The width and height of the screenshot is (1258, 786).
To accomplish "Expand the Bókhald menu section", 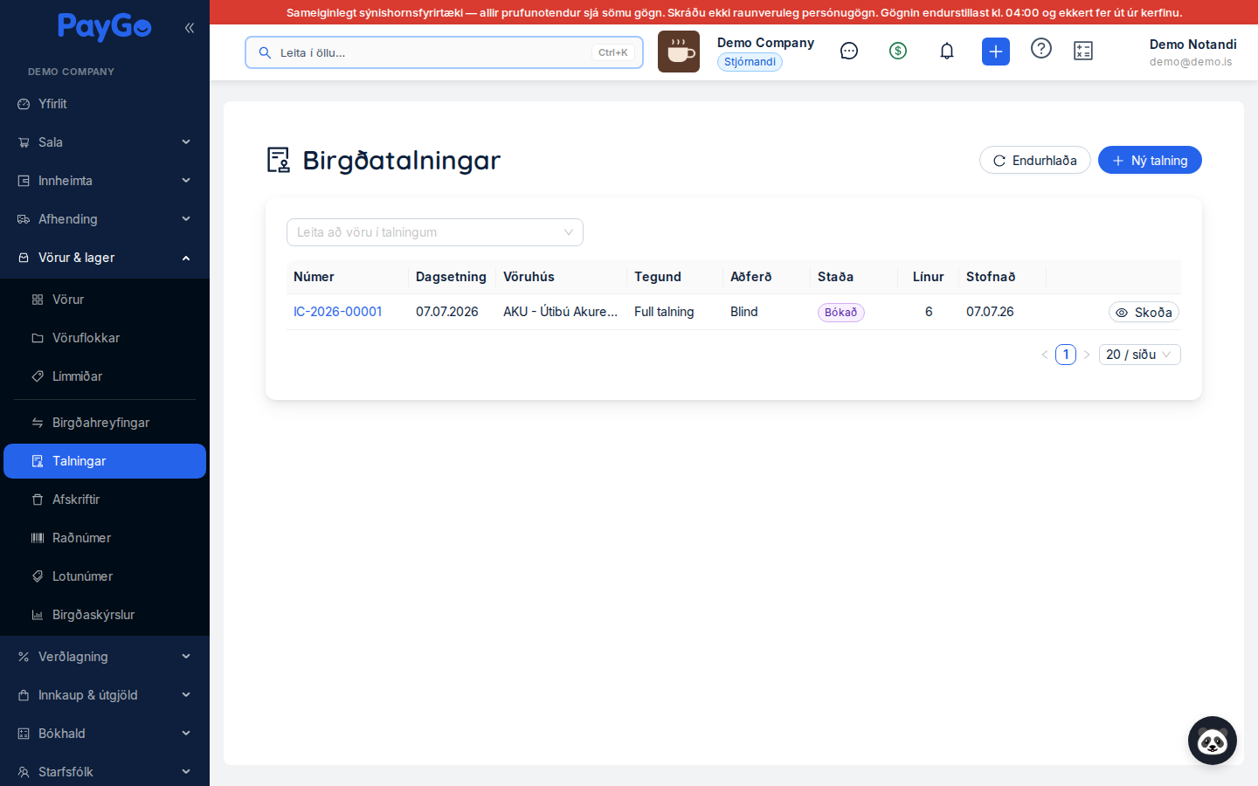I will coord(105,734).
